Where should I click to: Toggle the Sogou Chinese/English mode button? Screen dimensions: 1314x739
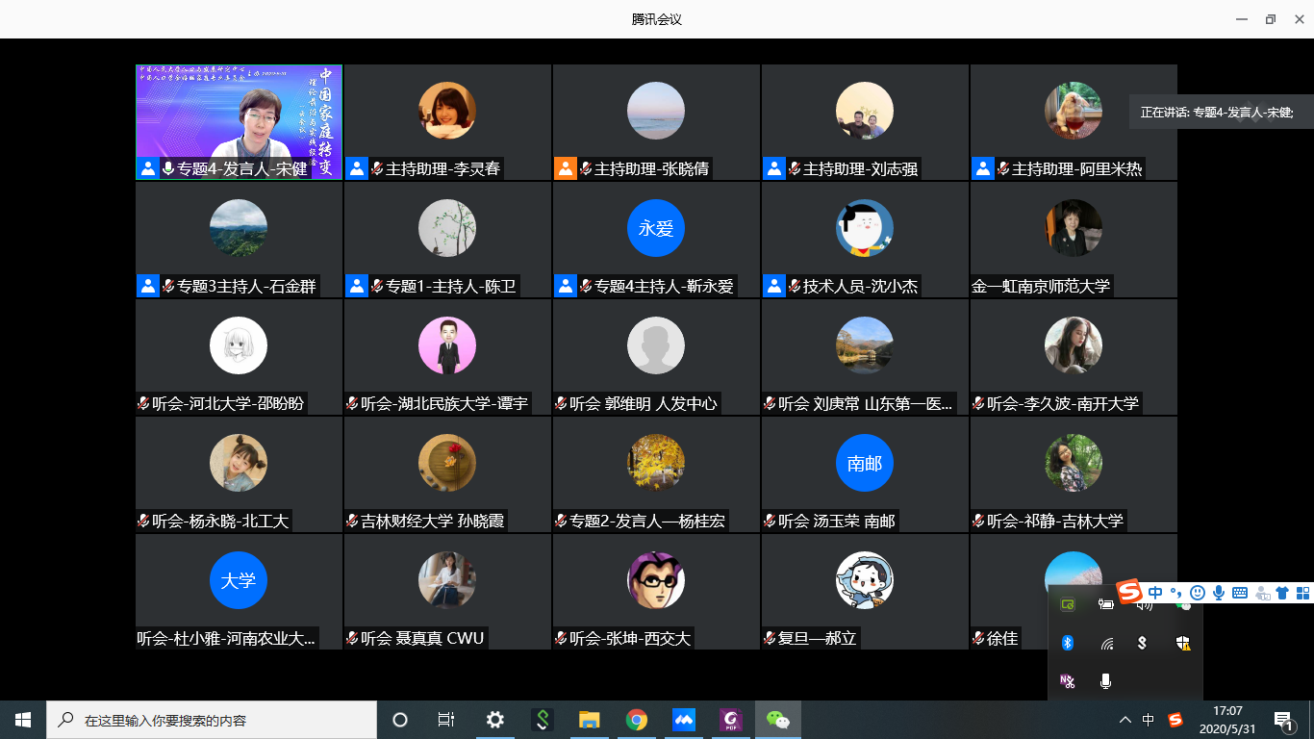[1155, 593]
